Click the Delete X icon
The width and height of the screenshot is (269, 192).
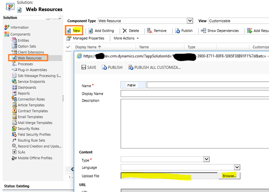(125, 31)
